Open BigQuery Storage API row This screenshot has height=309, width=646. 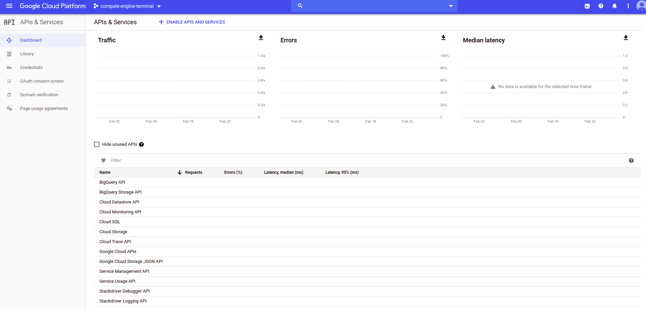(x=367, y=192)
